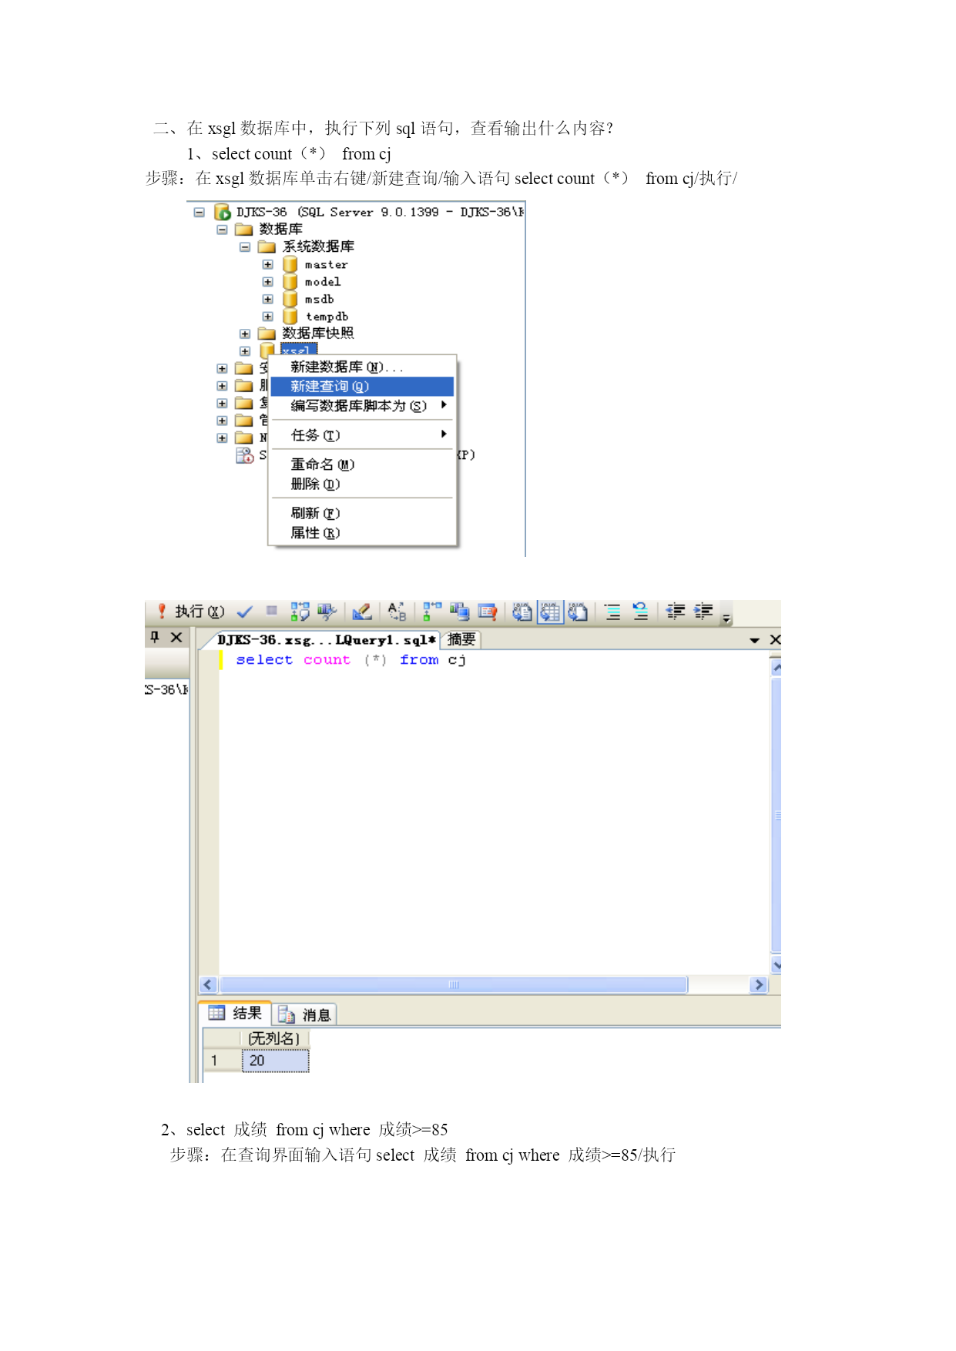This screenshot has width=956, height=1351.
Task: Expand the tempdb database node
Action: coord(267,317)
